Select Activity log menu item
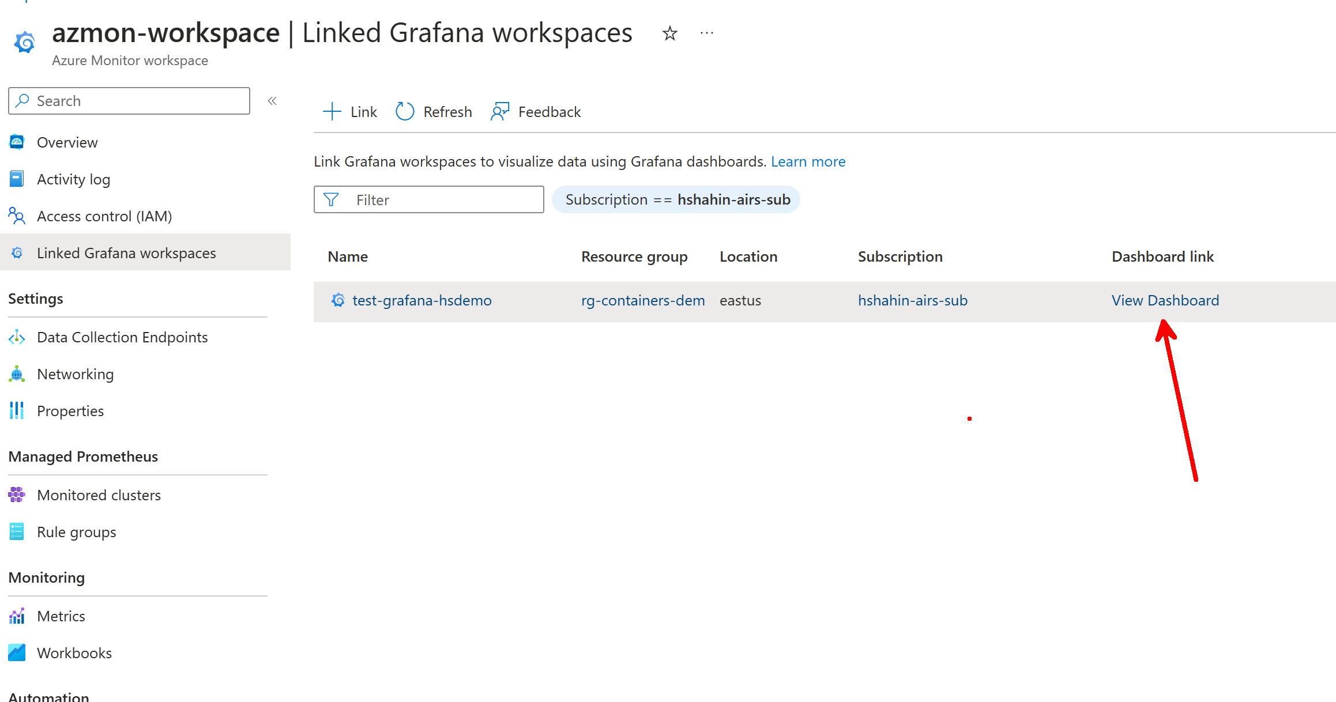 73,179
